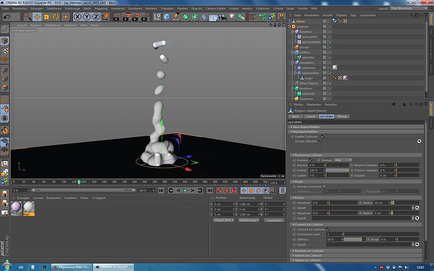
Task: Click the Undo arrow icon
Action: [7, 17]
